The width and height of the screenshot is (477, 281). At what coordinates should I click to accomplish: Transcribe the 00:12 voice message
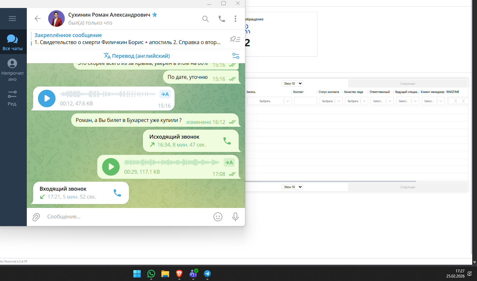(x=165, y=94)
